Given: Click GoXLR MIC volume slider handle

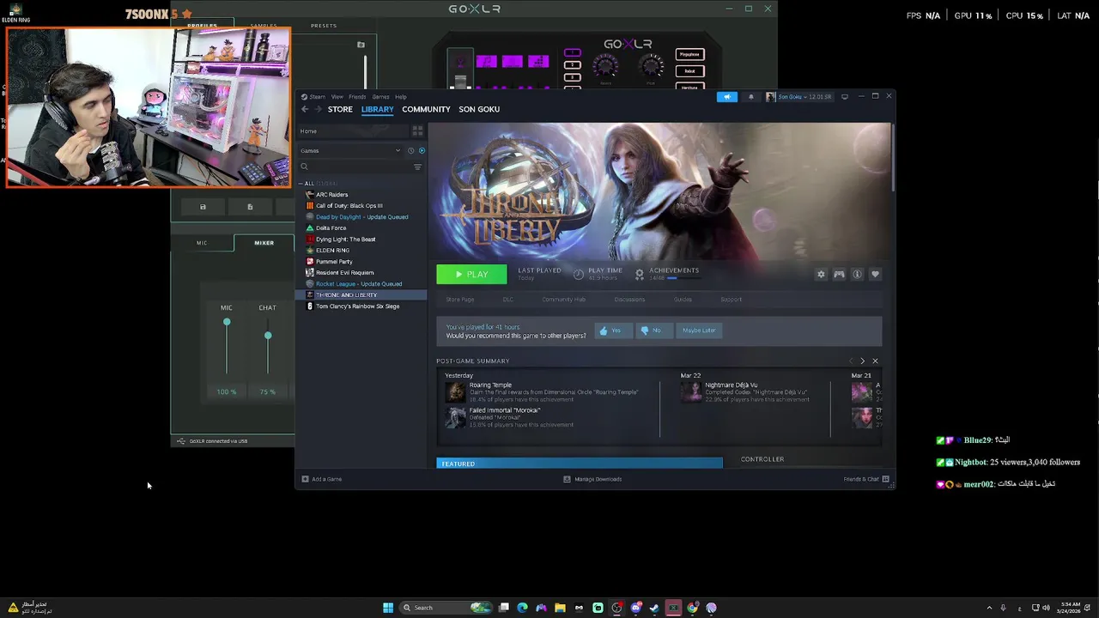Looking at the screenshot, I should point(227,322).
